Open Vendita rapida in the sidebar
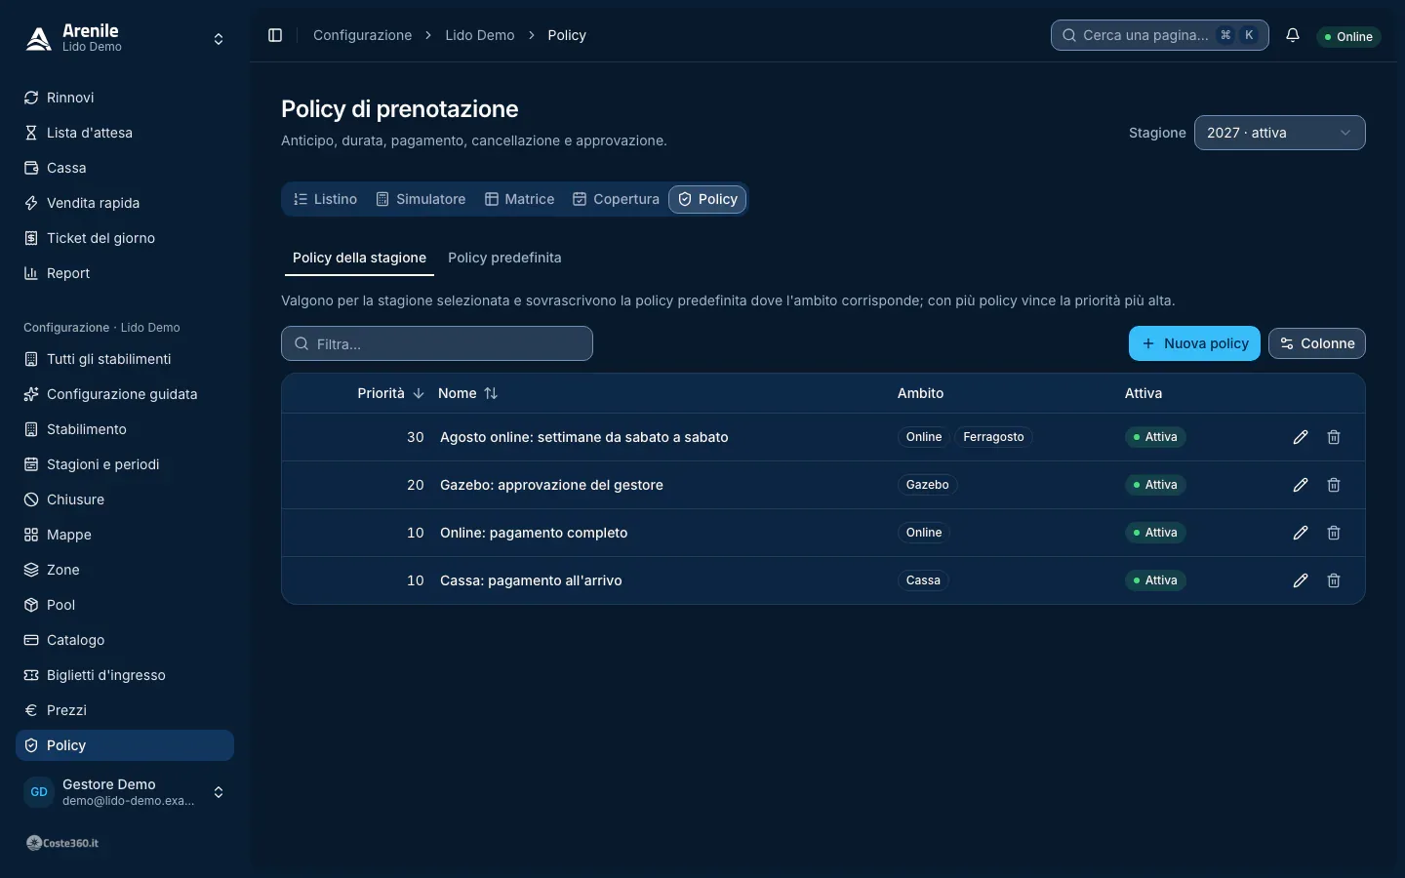 point(125,203)
